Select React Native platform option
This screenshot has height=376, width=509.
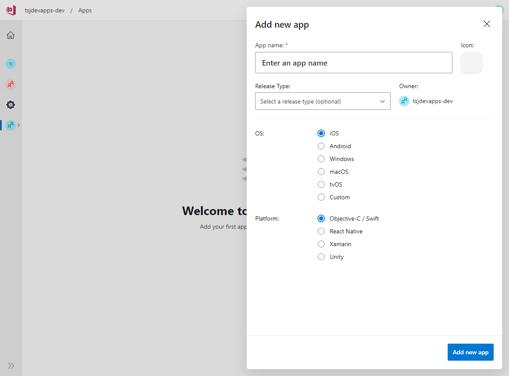[x=321, y=231]
